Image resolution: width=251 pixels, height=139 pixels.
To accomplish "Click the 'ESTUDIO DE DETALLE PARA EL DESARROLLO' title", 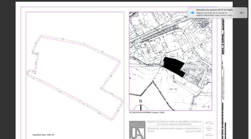I will (x=174, y=123).
